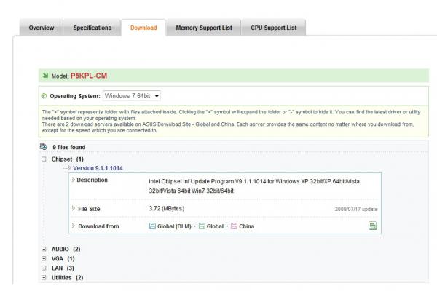The image size is (437, 291).
Task: Expand the VGA folder
Action: pos(44,259)
